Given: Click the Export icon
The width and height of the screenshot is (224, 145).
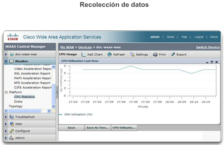Looking at the screenshot, I should point(173,54).
